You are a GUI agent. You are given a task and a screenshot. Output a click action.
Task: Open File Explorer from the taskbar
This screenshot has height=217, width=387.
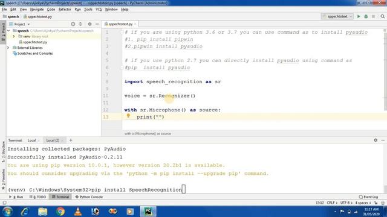tap(43, 212)
